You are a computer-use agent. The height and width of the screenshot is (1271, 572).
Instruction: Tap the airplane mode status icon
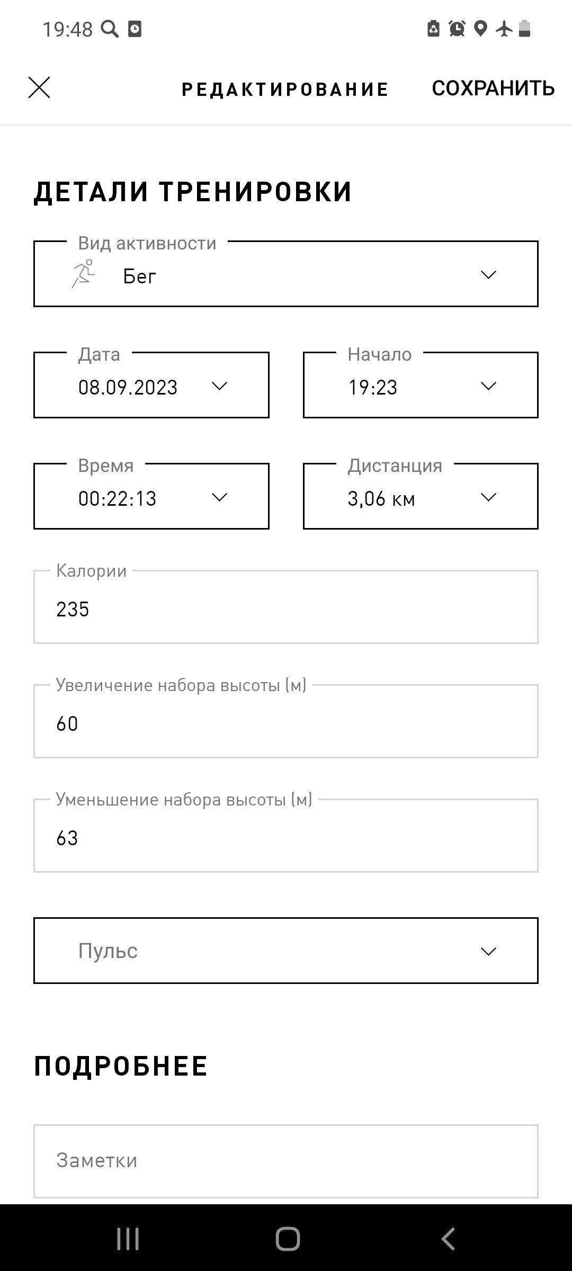504,29
